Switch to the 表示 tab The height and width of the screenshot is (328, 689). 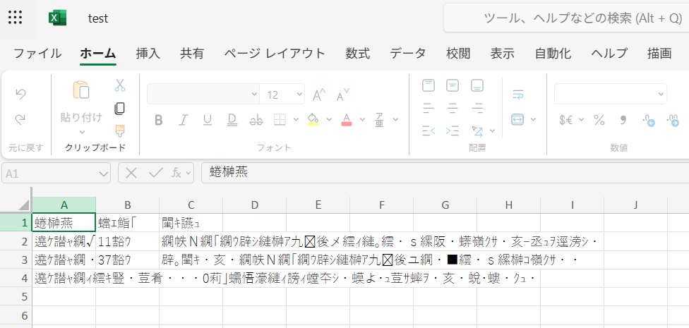[x=502, y=54]
